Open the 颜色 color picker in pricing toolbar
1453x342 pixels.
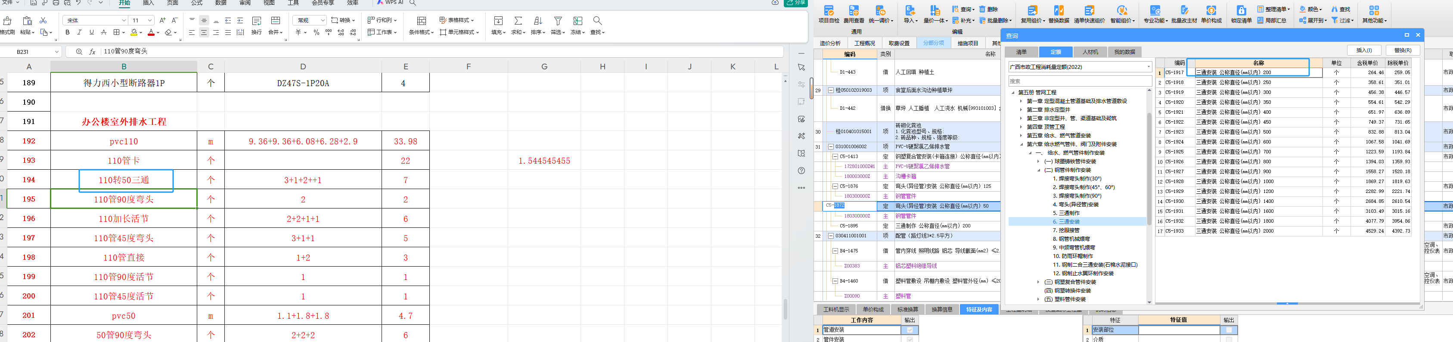pos(1311,9)
